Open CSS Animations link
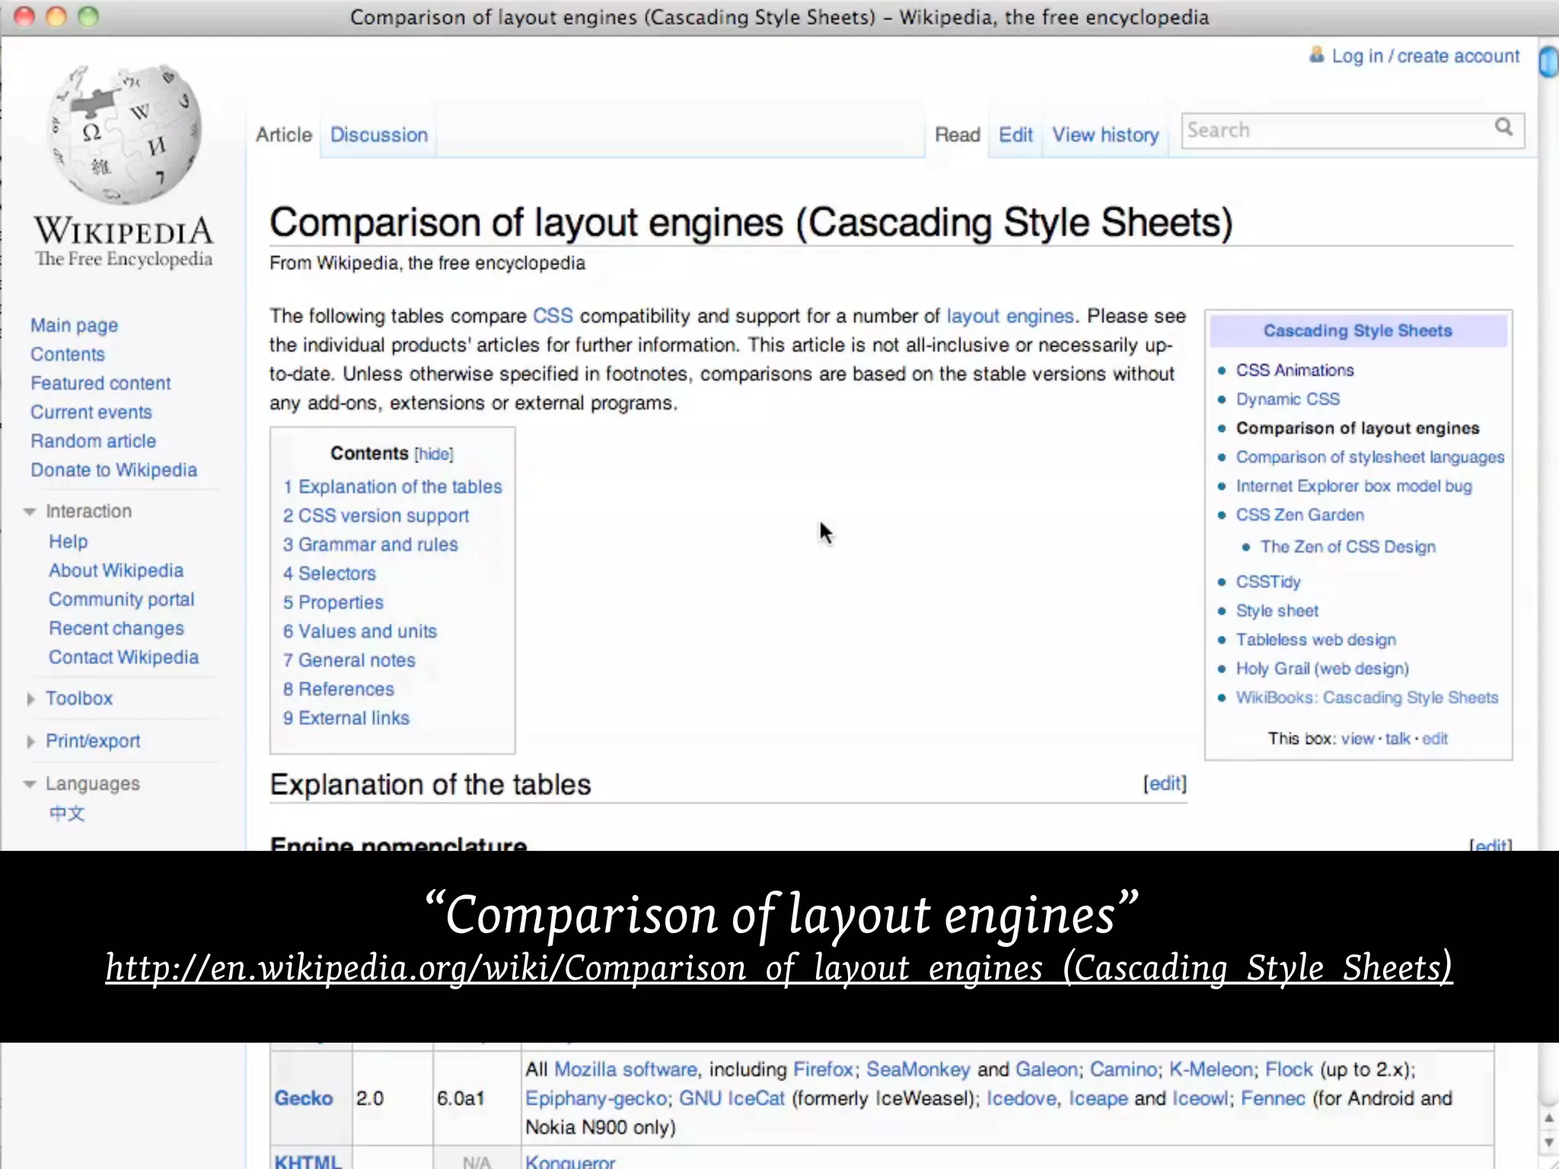Viewport: 1559px width, 1169px height. (1295, 370)
